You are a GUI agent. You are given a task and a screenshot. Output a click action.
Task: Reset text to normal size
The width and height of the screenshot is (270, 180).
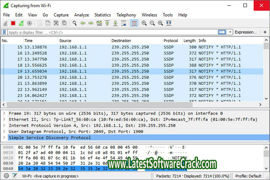coord(160,23)
